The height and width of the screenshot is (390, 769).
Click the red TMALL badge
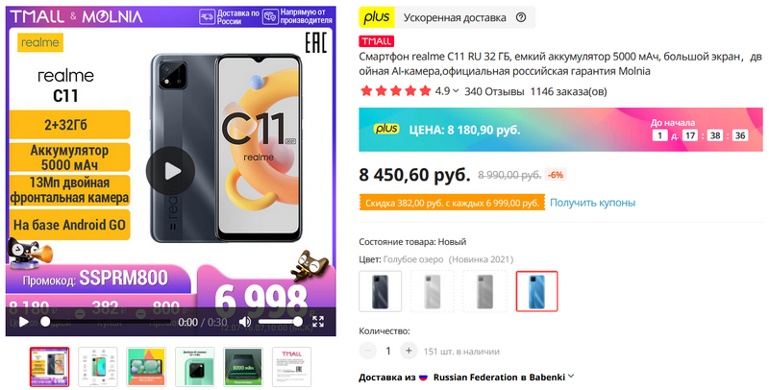(376, 41)
